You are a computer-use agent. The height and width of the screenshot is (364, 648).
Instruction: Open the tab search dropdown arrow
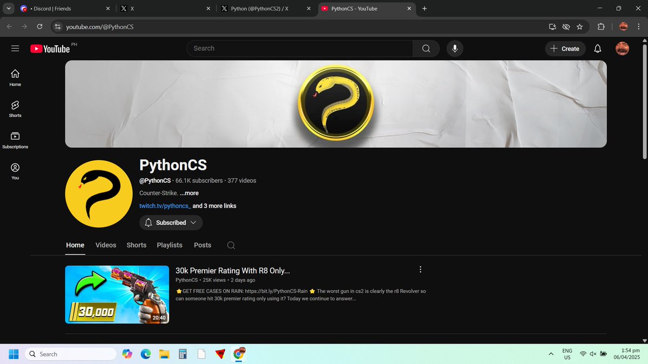point(9,9)
